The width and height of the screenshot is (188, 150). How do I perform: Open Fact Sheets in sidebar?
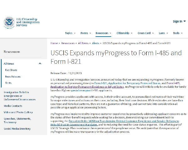tap(11, 70)
